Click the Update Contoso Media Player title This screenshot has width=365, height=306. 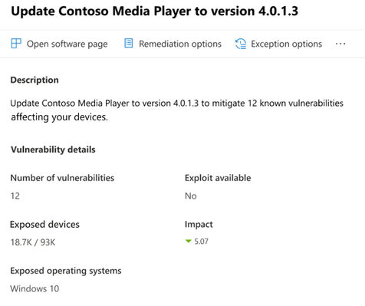point(154,11)
